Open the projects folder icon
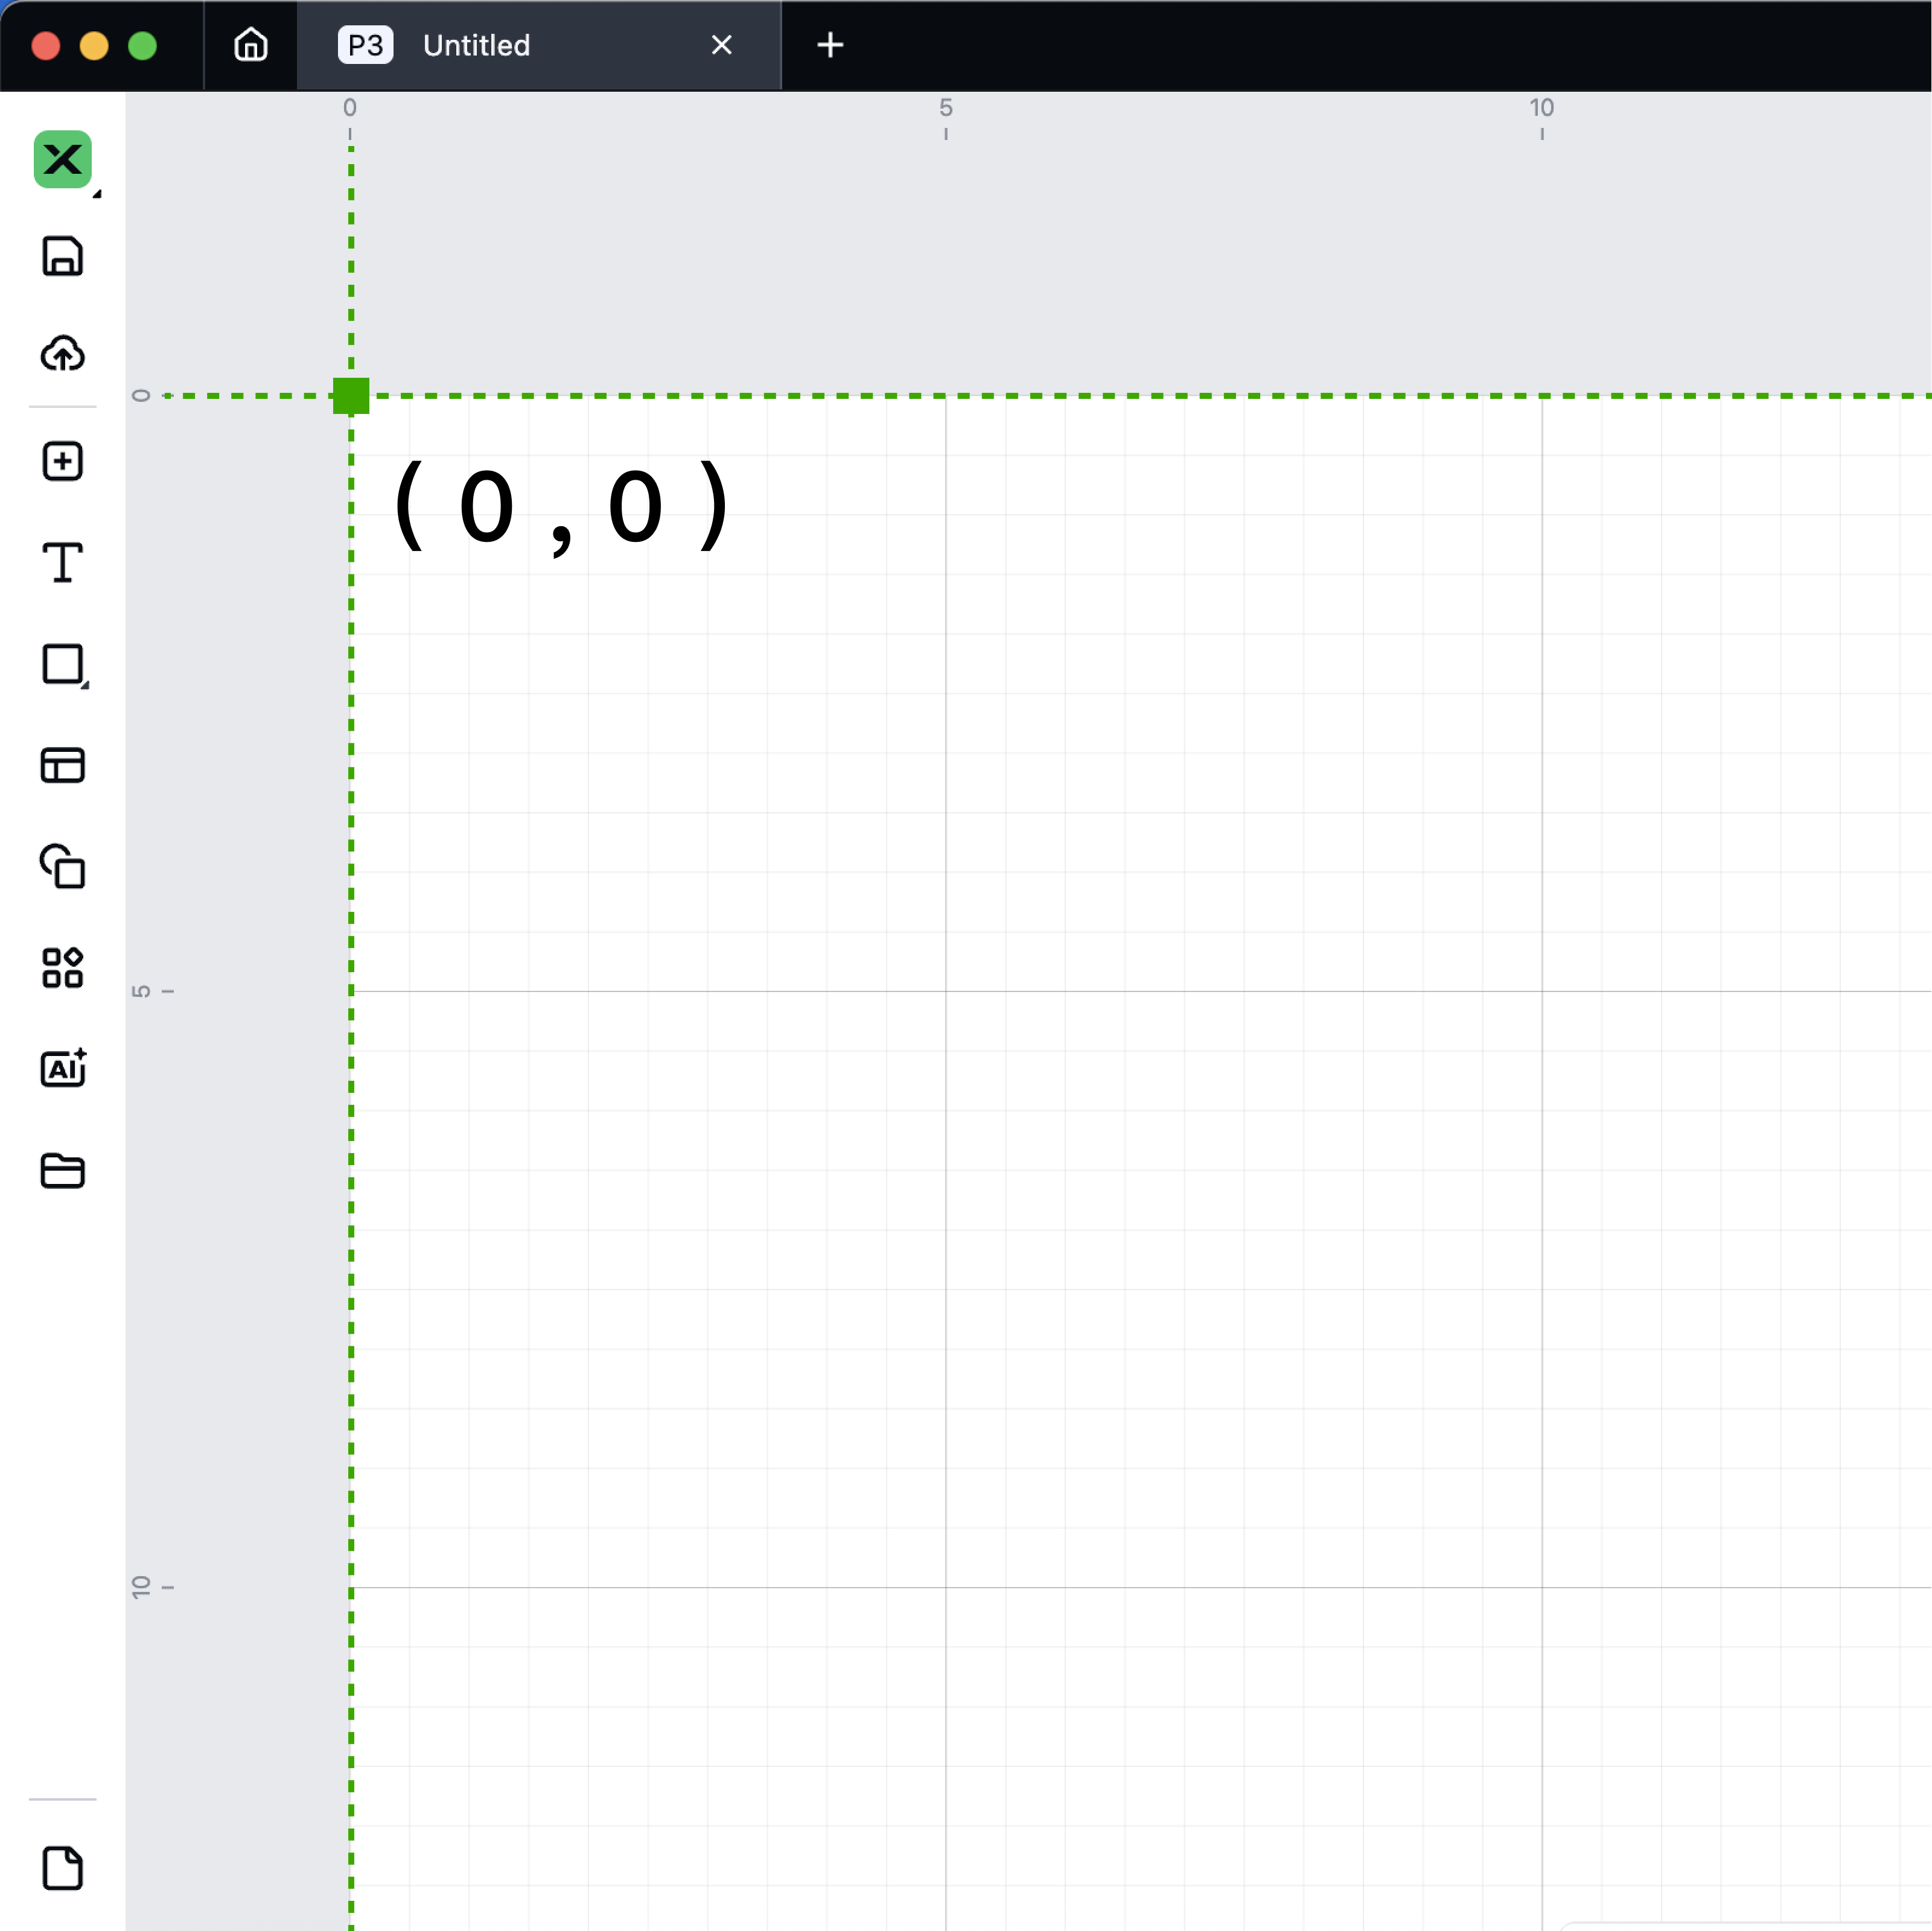Viewport: 1932px width, 1931px height. tap(62, 1170)
